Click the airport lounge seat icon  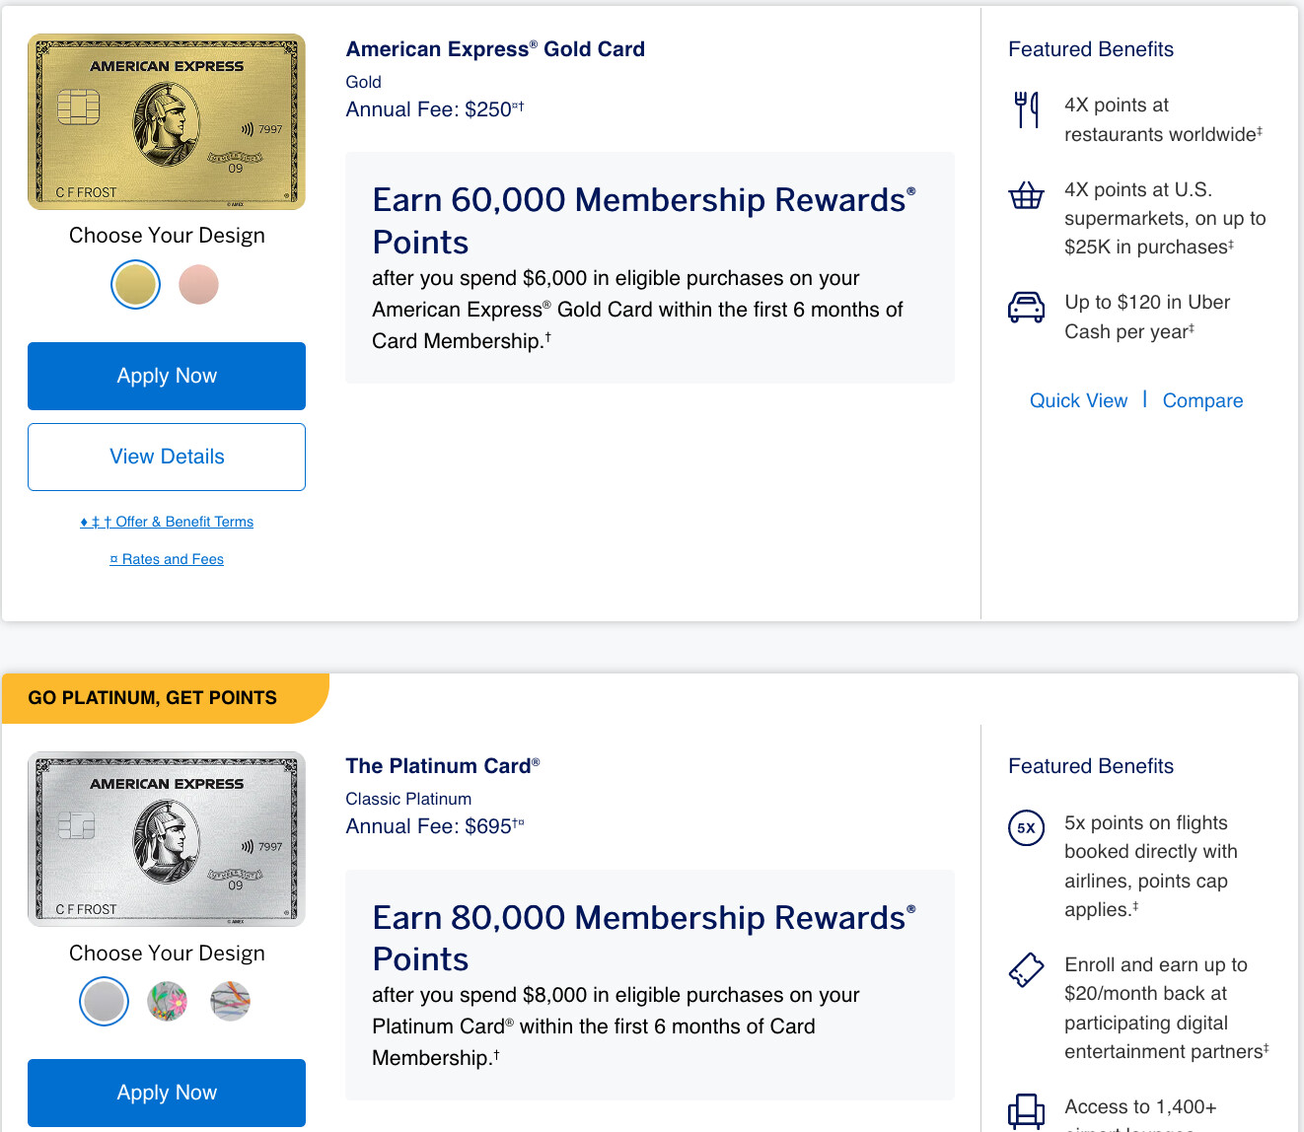tap(1026, 1111)
